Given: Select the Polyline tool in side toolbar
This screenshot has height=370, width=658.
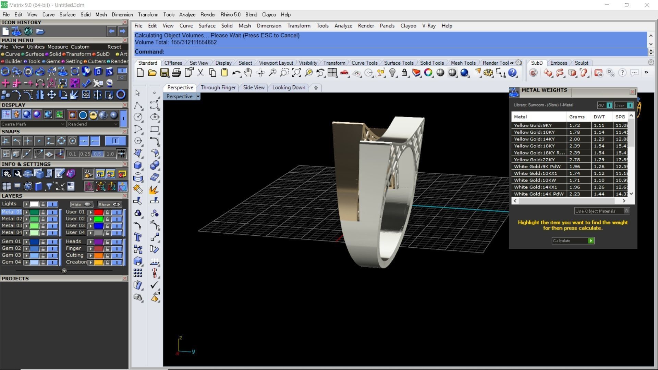Looking at the screenshot, I should 138,105.
